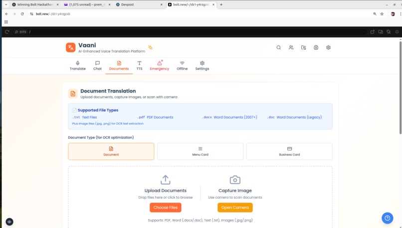This screenshot has width=402, height=228.
Task: Click the Capture Image heading
Action: click(235, 191)
